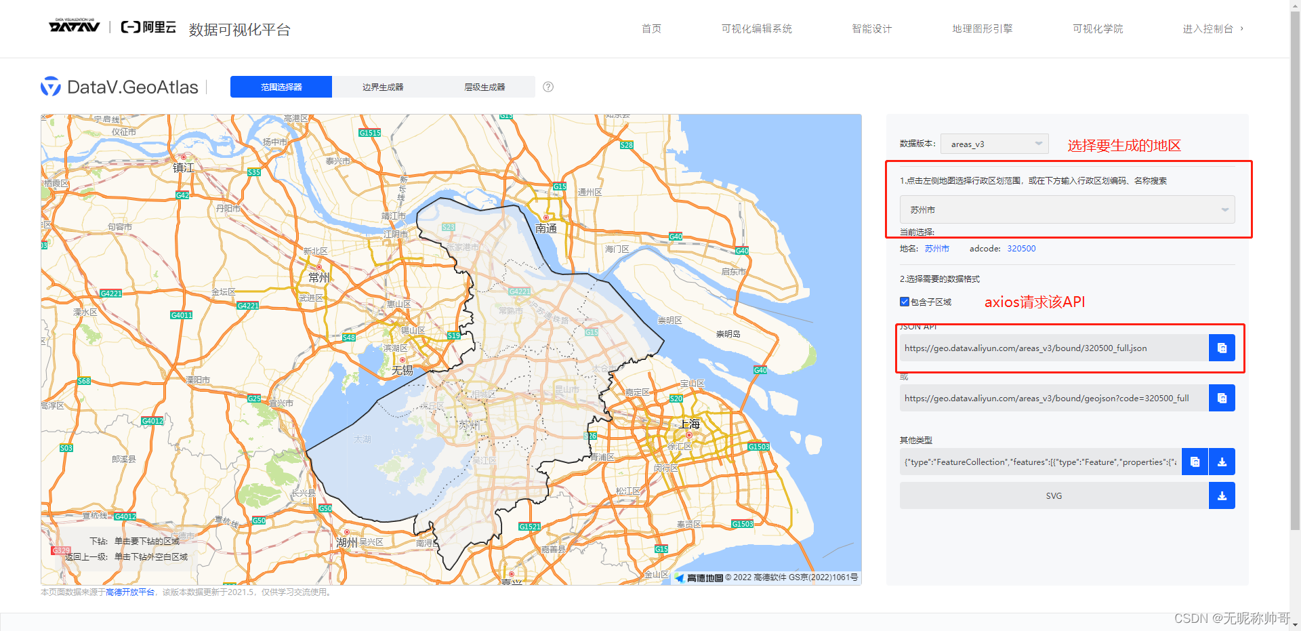Click the DataV.GeoAtlas shield logo icon
The width and height of the screenshot is (1301, 631).
pyautogui.click(x=51, y=87)
